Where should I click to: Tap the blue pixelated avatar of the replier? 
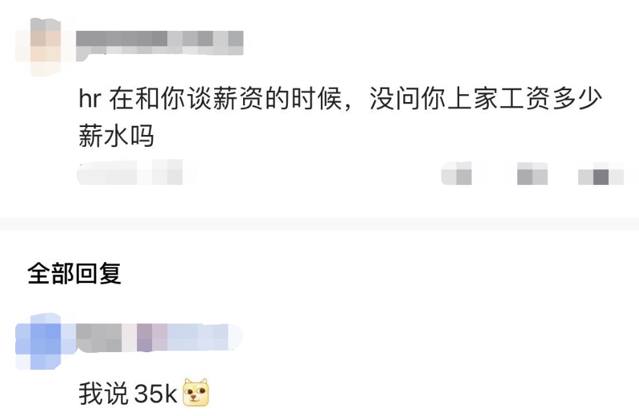[x=38, y=342]
